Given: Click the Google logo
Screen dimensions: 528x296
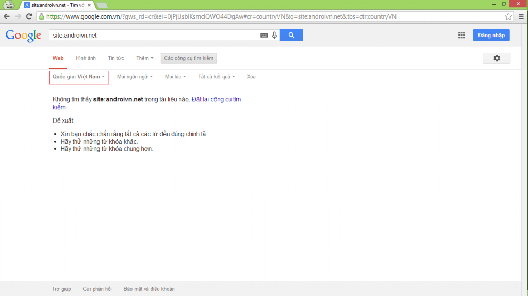Looking at the screenshot, I should pos(23,36).
